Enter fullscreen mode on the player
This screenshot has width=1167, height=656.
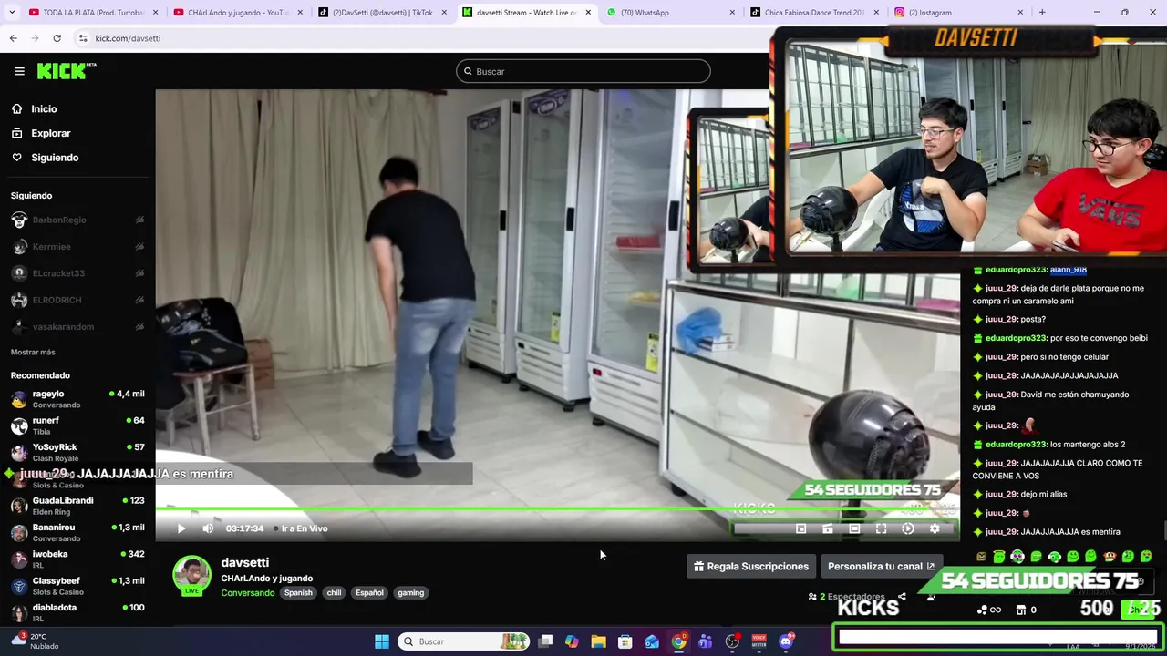[881, 528]
